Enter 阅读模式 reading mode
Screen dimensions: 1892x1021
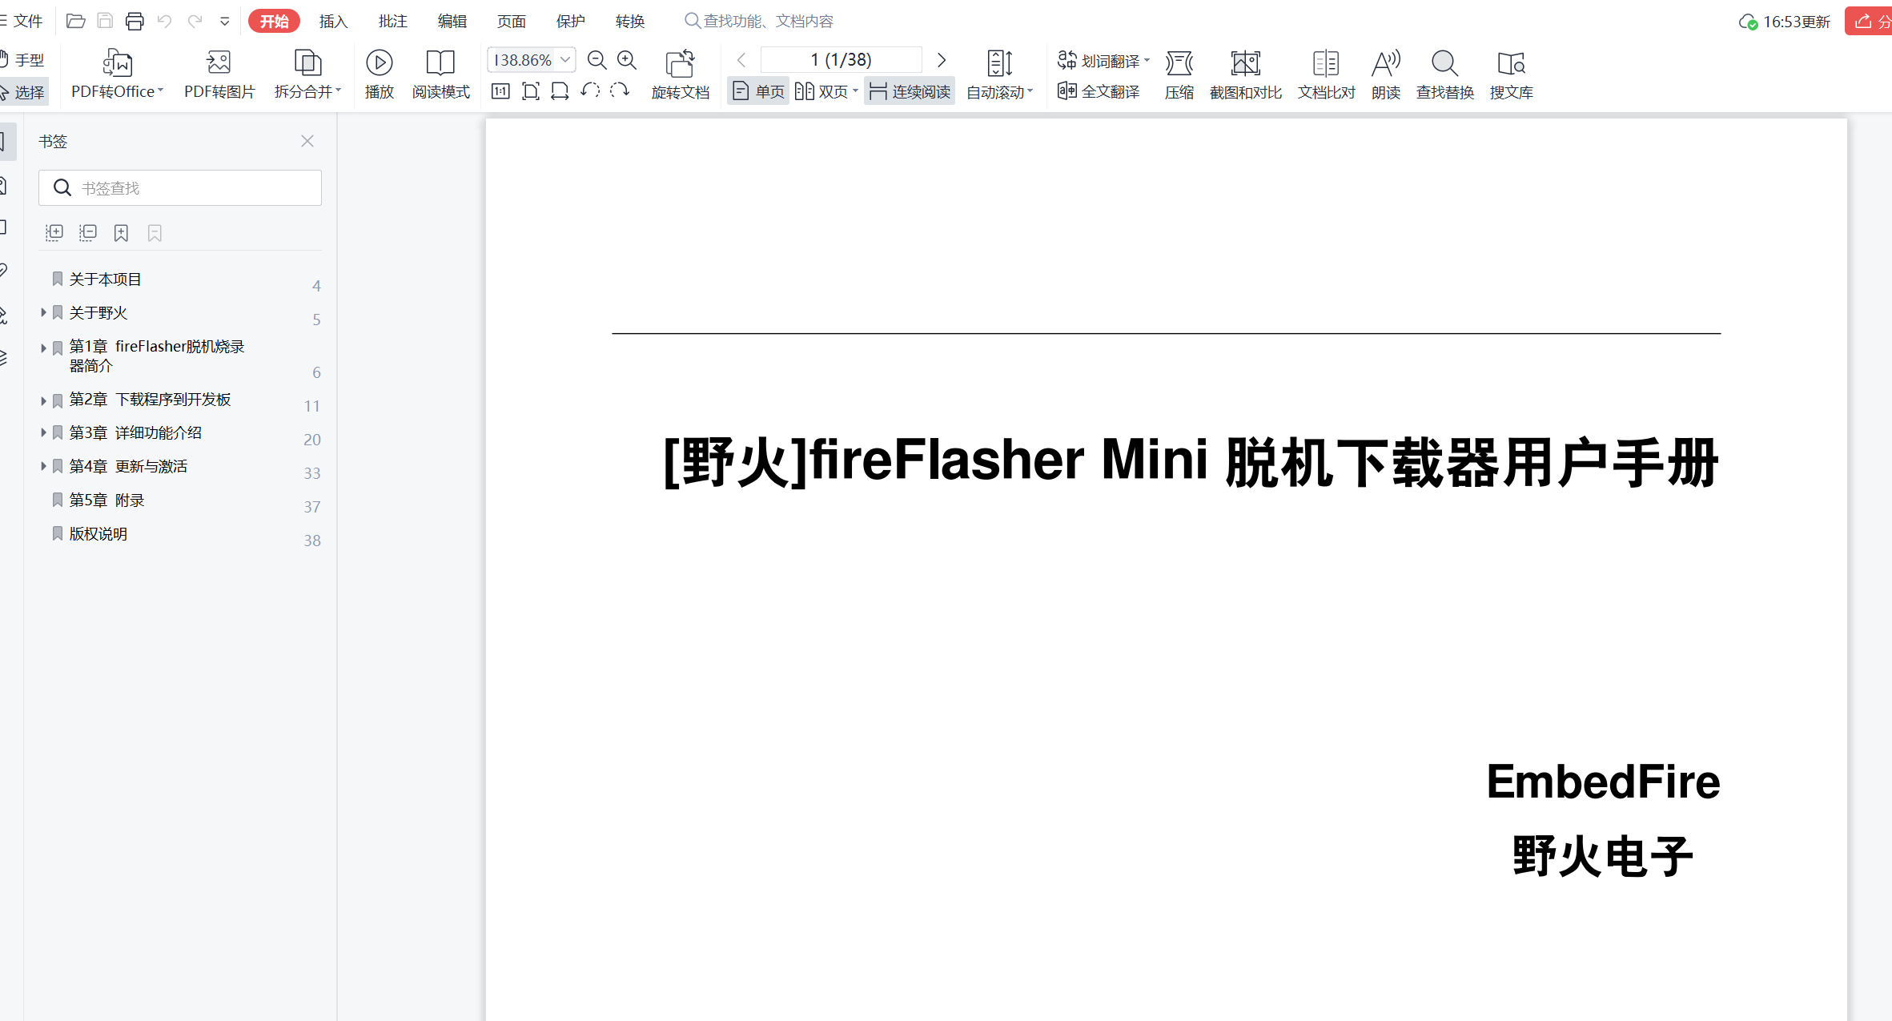(x=440, y=74)
